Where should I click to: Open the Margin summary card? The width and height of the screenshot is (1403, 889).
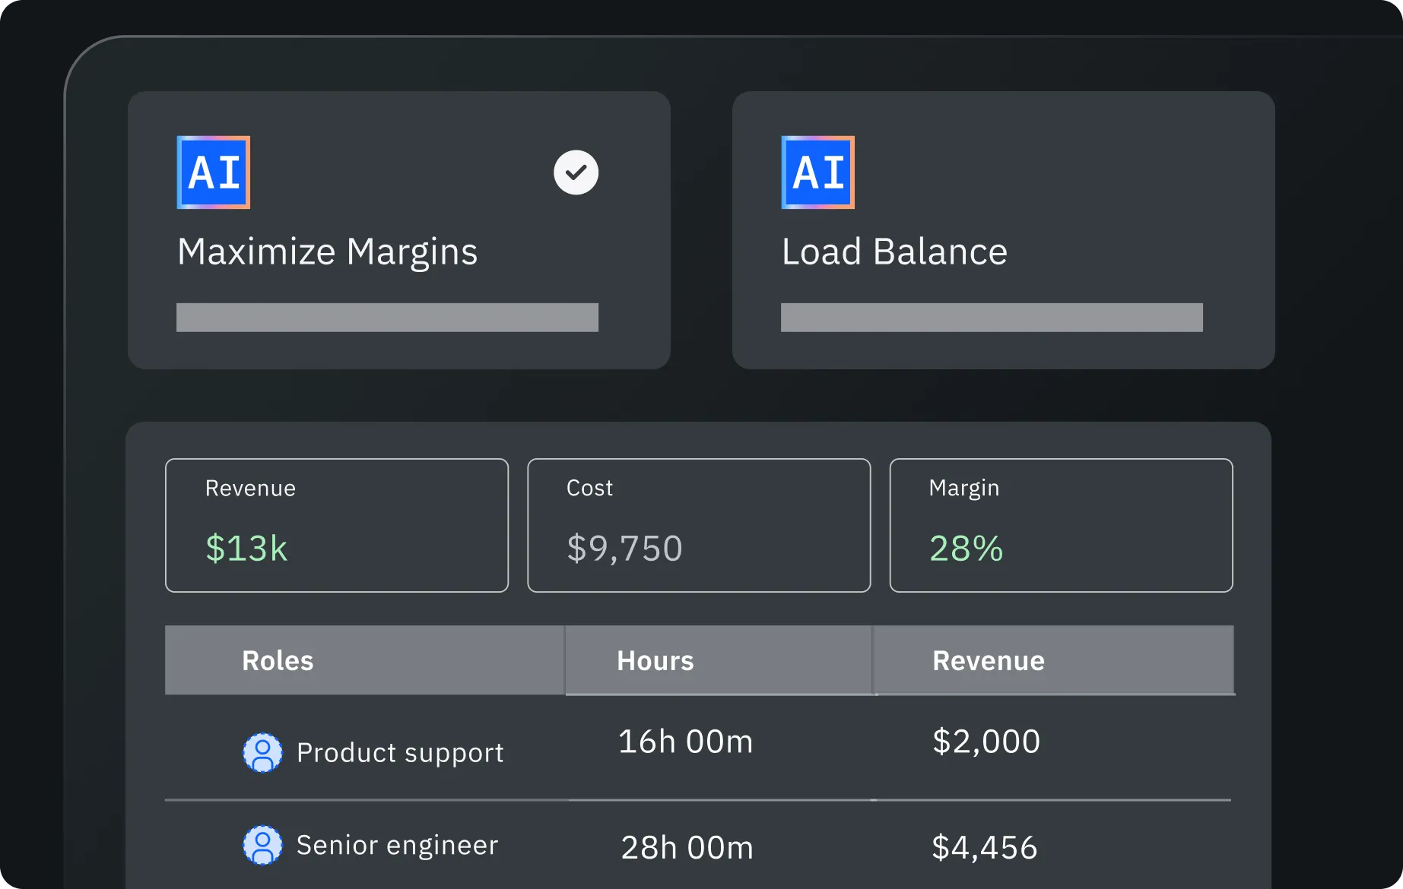tap(1061, 525)
